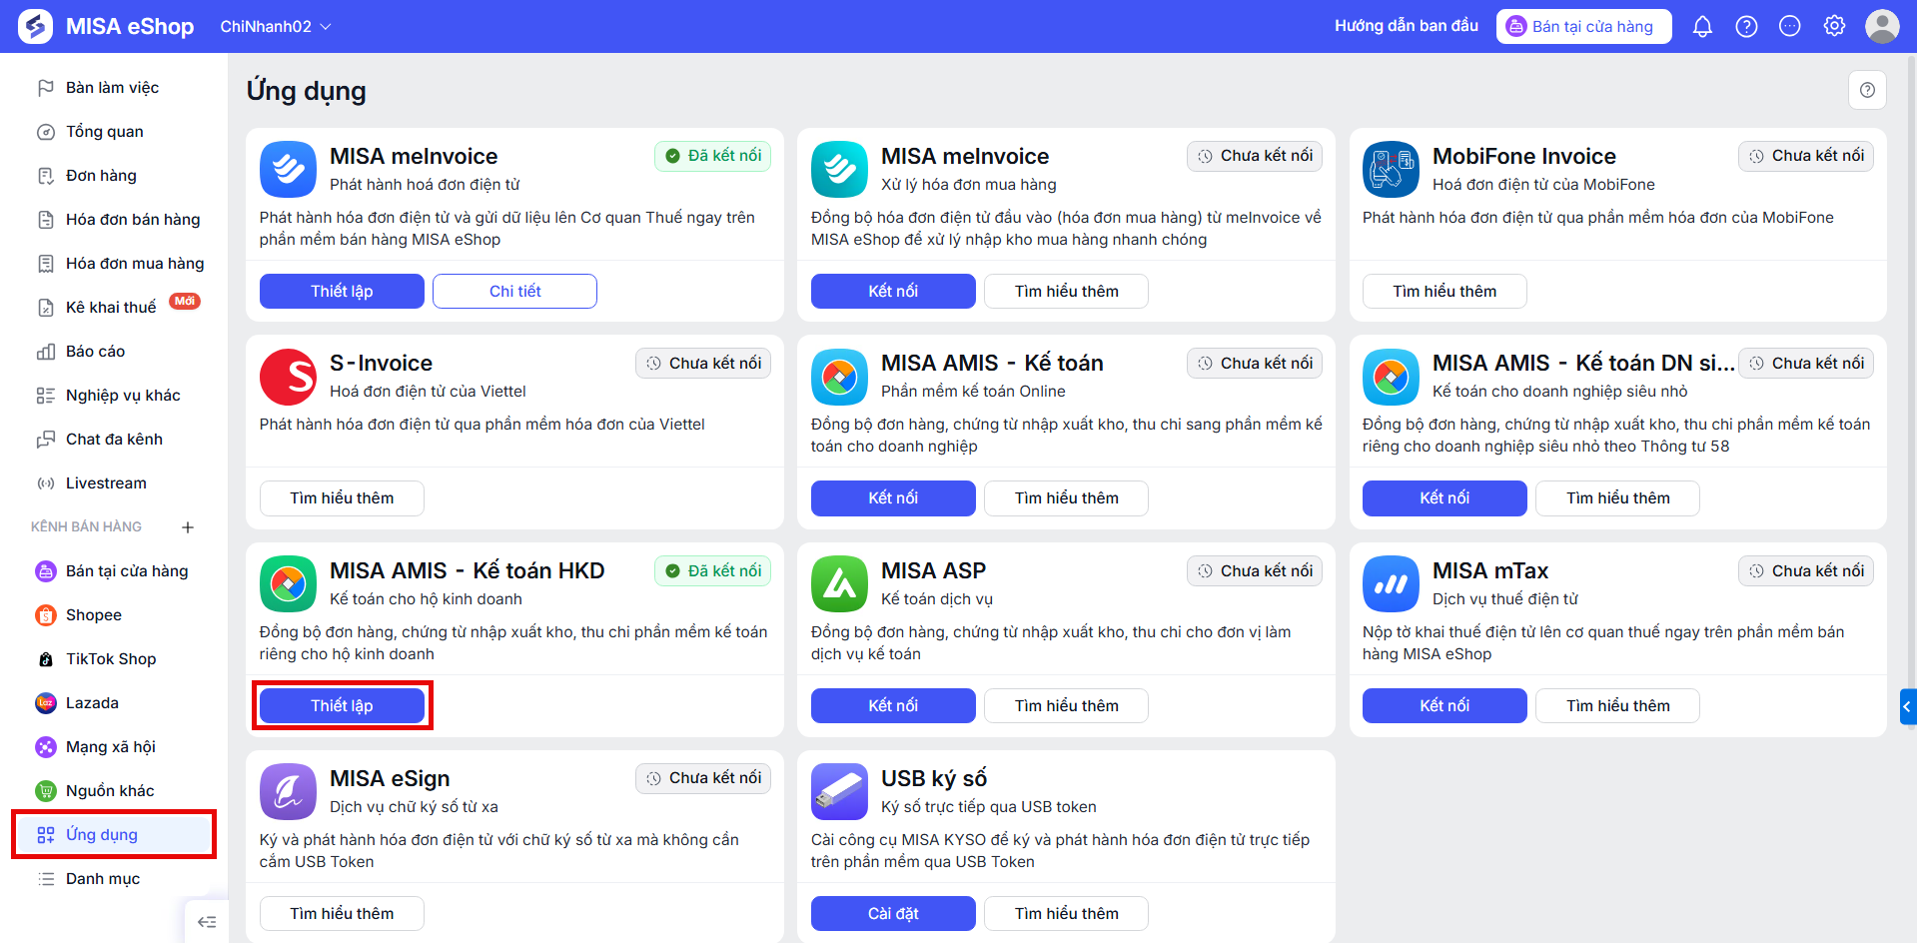This screenshot has height=943, width=1917.
Task: Click the MISA mTax app icon
Action: tap(1391, 583)
